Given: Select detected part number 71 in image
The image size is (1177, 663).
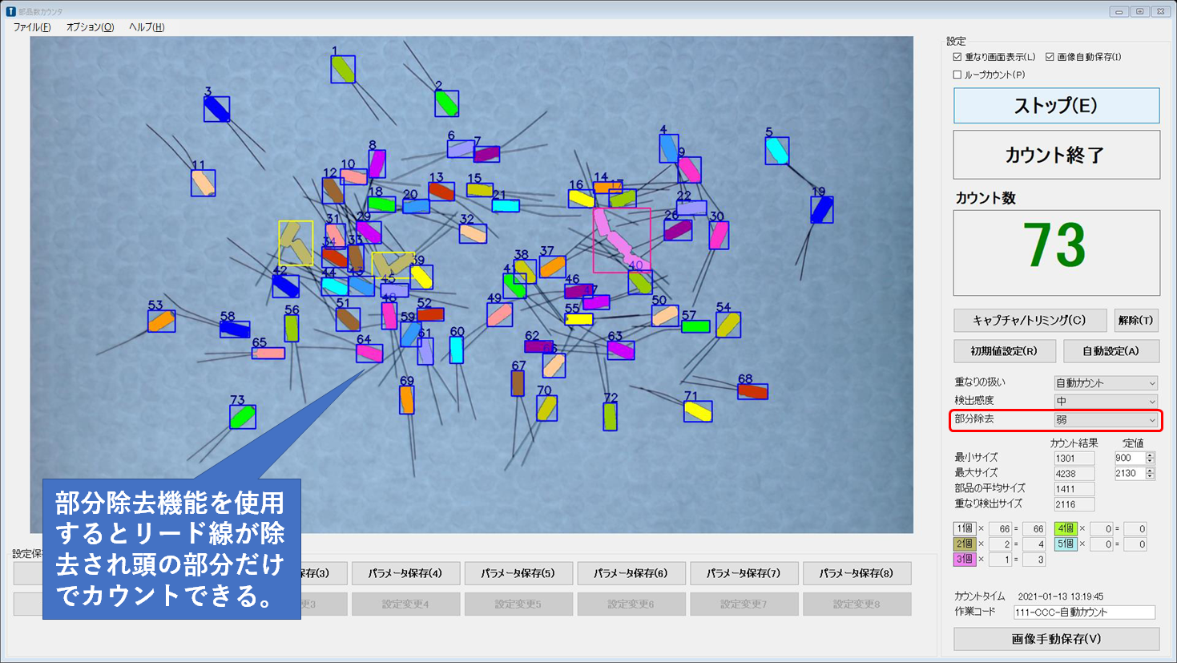Looking at the screenshot, I should tap(698, 412).
